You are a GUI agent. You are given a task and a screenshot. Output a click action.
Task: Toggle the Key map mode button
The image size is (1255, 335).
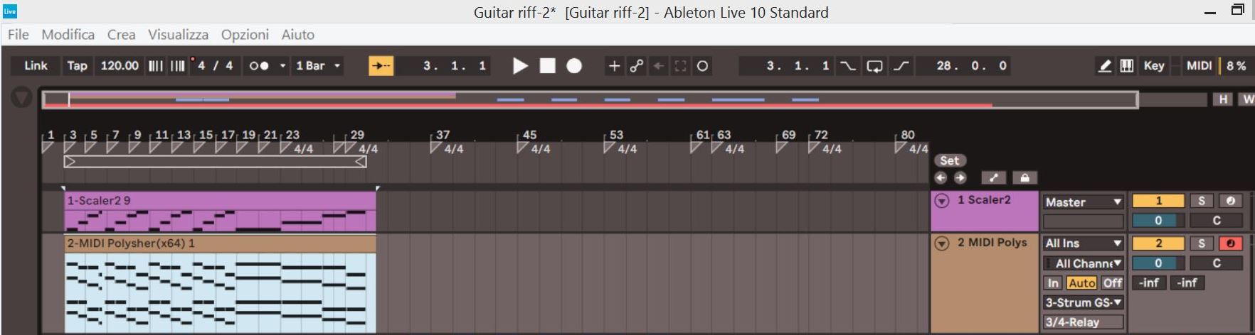(x=1153, y=66)
